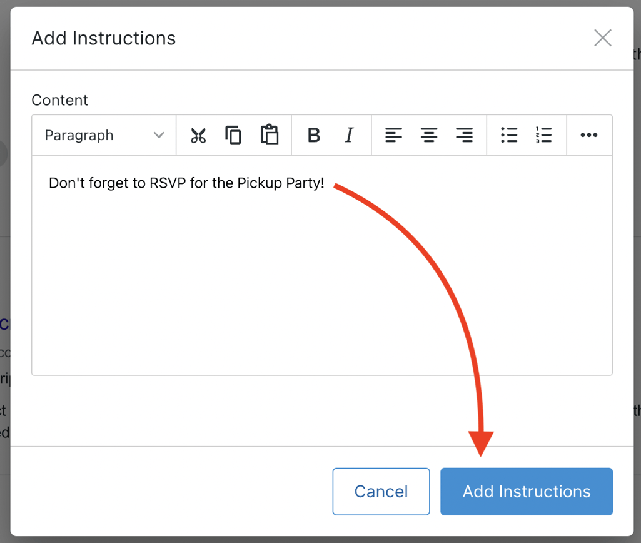Viewport: 641px width, 543px height.
Task: Align text to the right
Action: click(464, 135)
